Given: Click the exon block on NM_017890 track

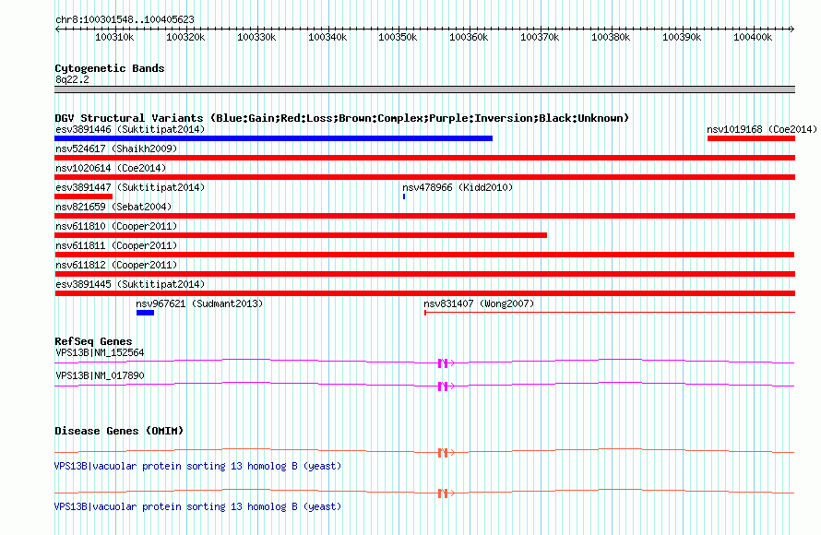Looking at the screenshot, I should tap(443, 386).
